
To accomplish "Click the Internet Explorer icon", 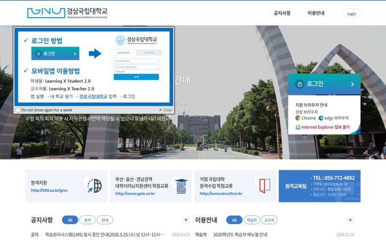I will click(298, 127).
